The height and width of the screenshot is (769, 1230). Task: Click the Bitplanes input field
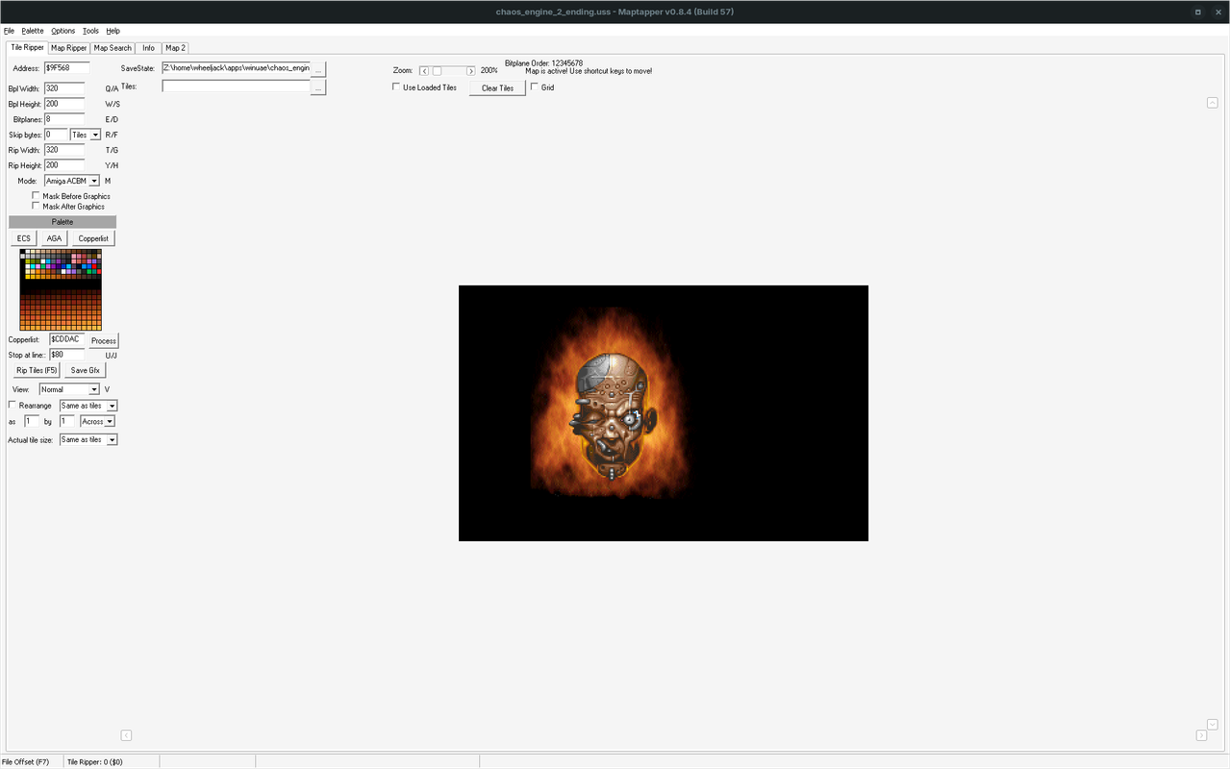64,119
